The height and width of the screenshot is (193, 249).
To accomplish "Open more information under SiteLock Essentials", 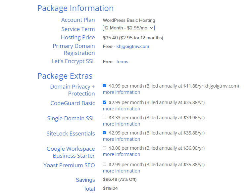I will pyautogui.click(x=122, y=139).
